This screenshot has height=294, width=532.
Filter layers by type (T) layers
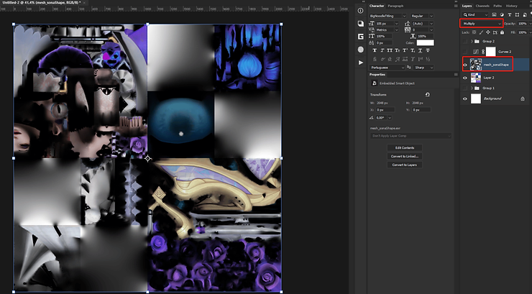[x=510, y=14]
